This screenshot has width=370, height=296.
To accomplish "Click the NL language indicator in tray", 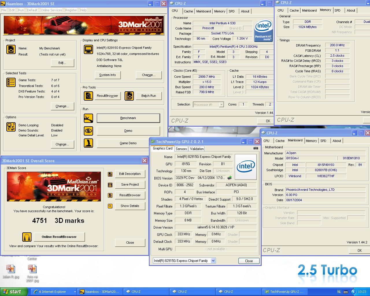I will click(339, 292).
